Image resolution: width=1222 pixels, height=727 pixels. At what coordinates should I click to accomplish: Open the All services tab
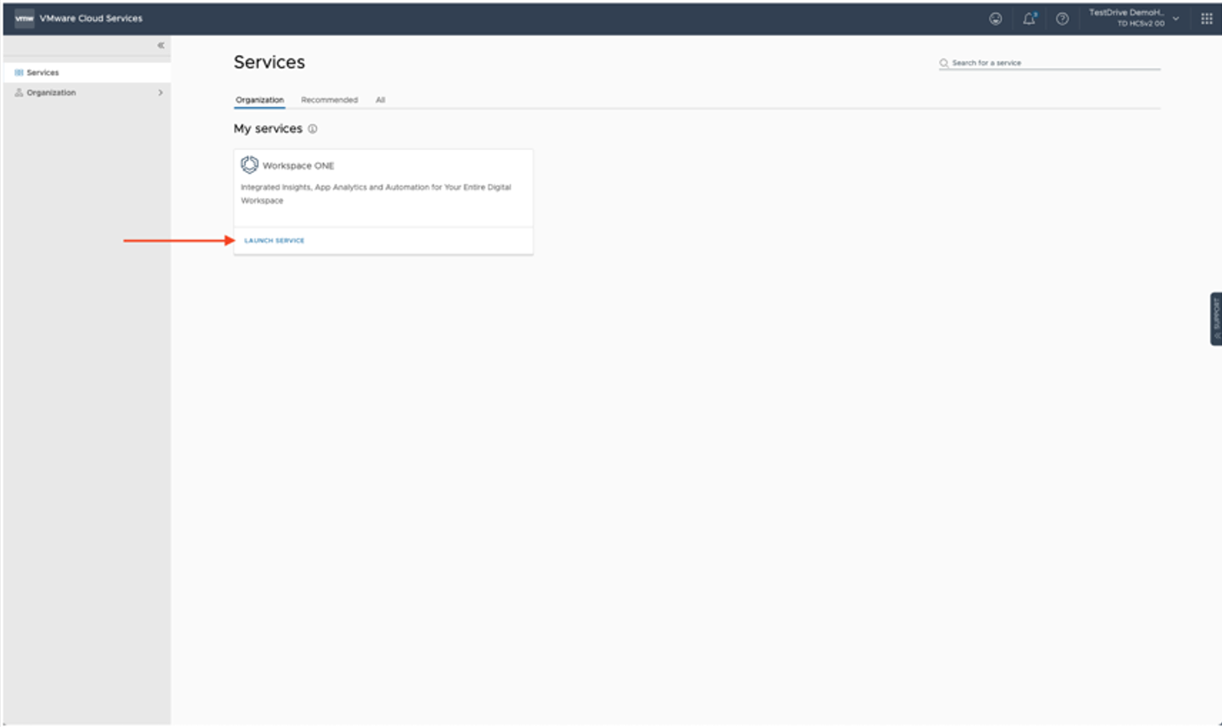(380, 100)
